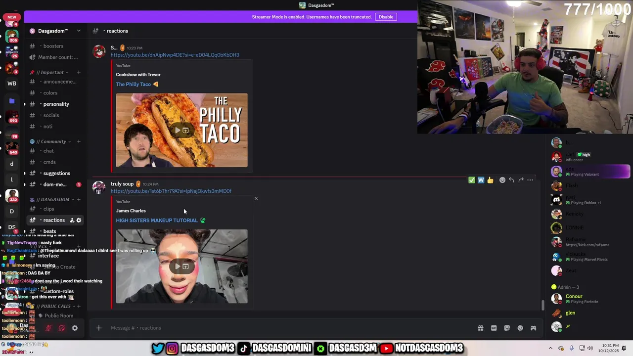Viewport: 633px width, 356px height.
Task: Open The Philly Taco video title link
Action: pos(137,84)
